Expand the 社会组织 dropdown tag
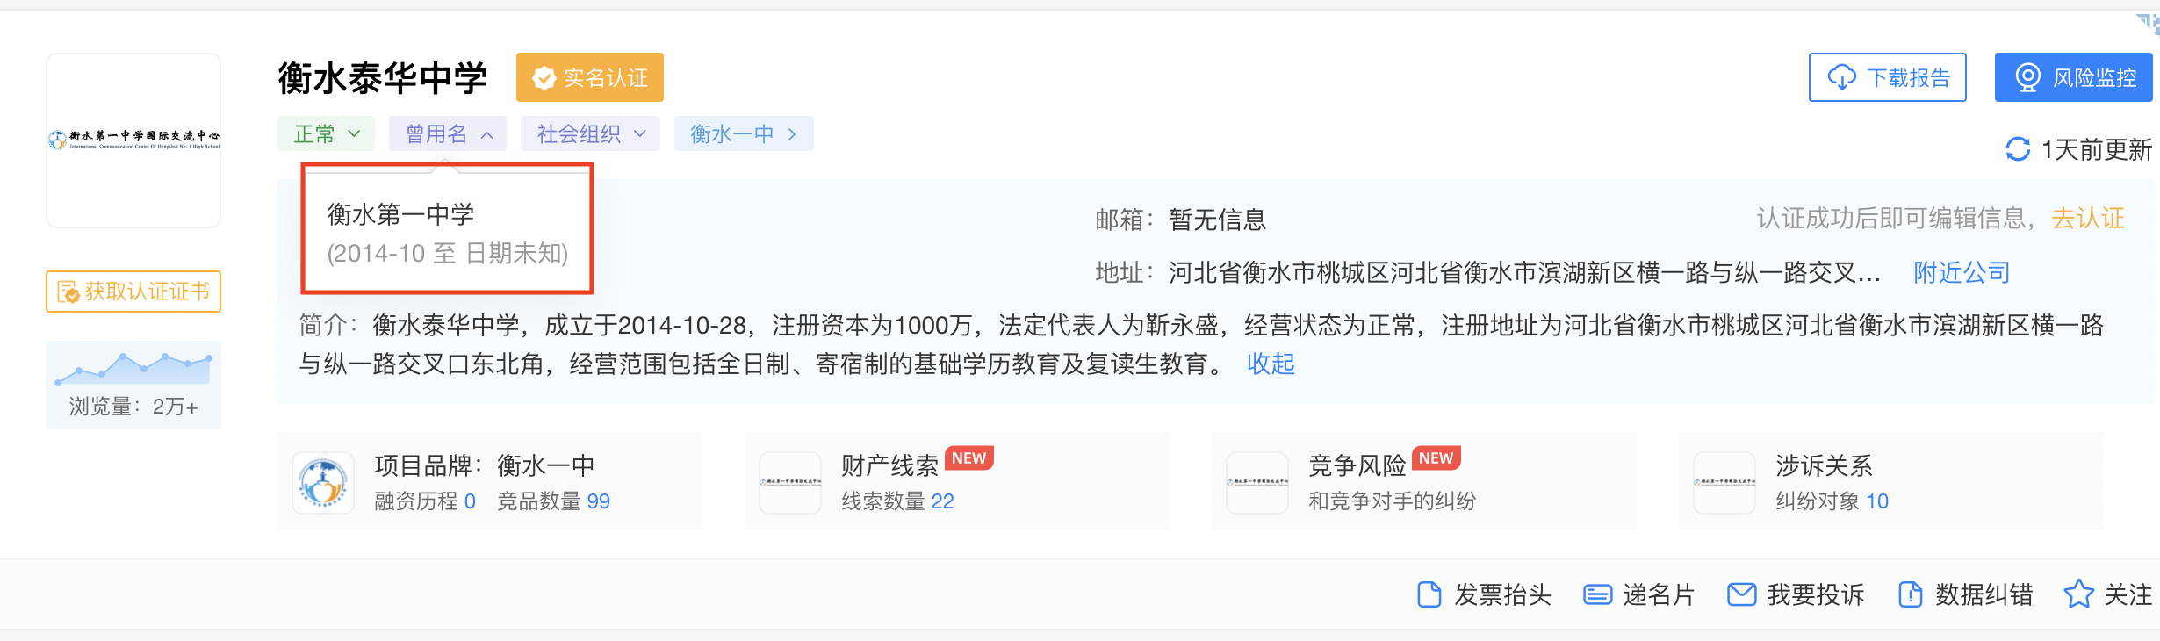 [x=590, y=133]
